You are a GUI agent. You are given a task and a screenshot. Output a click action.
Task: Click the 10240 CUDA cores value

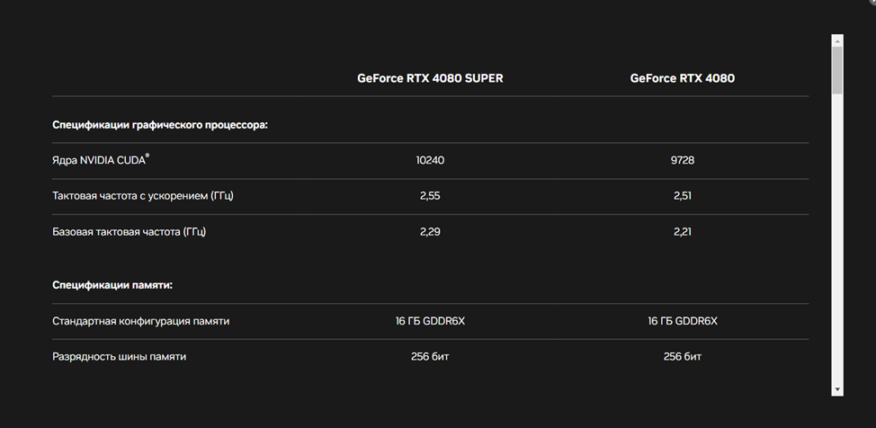coord(430,160)
